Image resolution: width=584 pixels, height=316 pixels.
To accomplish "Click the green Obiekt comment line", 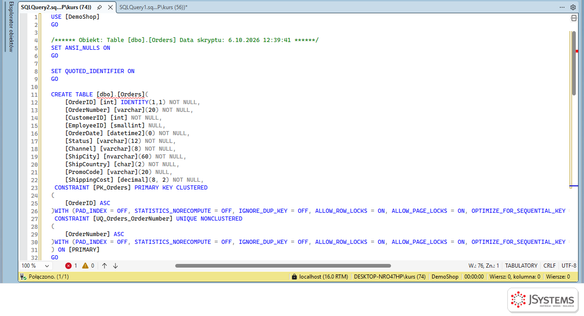I will point(185,40).
